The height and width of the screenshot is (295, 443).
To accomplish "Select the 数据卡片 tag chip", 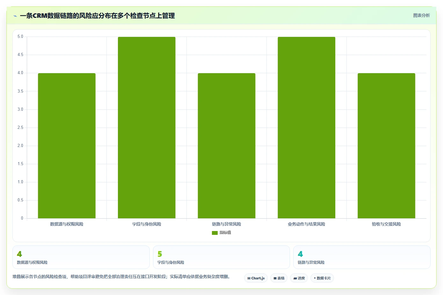I will (x=322, y=278).
